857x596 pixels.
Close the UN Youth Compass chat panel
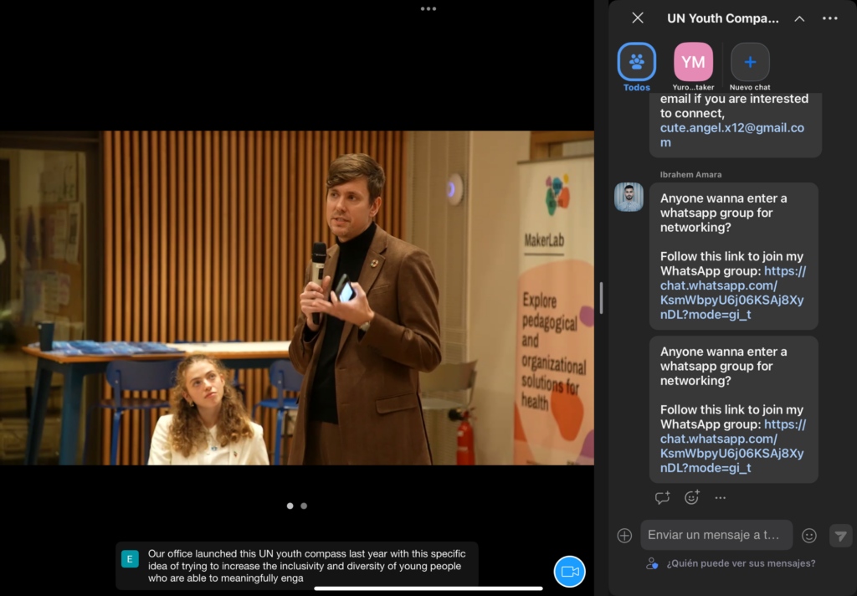[638, 18]
